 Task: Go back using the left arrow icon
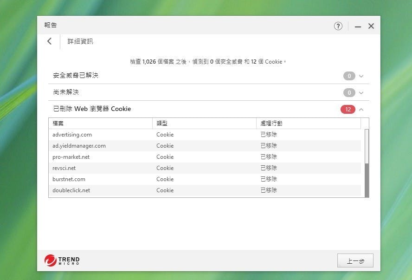click(49, 41)
